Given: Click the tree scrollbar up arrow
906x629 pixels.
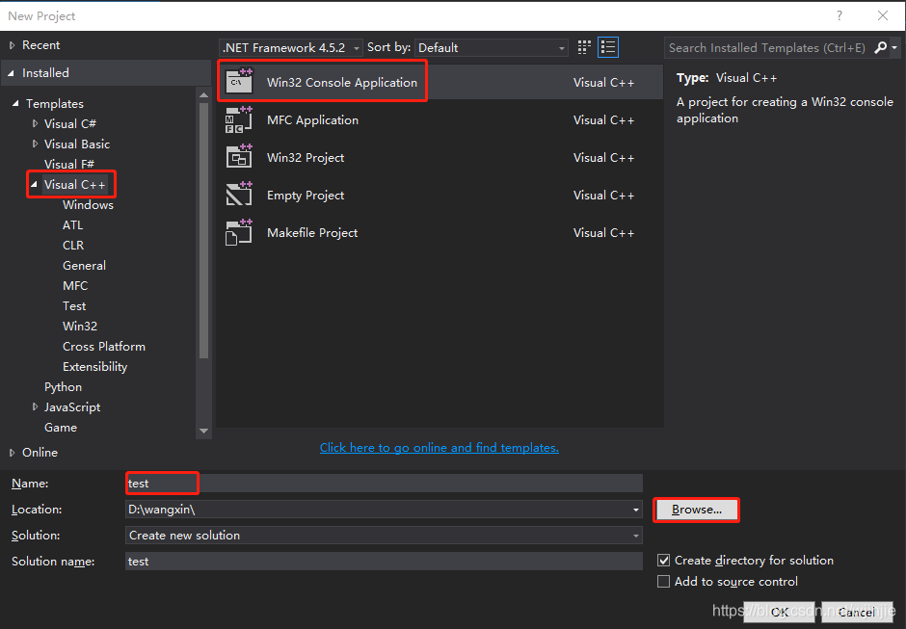Looking at the screenshot, I should [x=203, y=94].
